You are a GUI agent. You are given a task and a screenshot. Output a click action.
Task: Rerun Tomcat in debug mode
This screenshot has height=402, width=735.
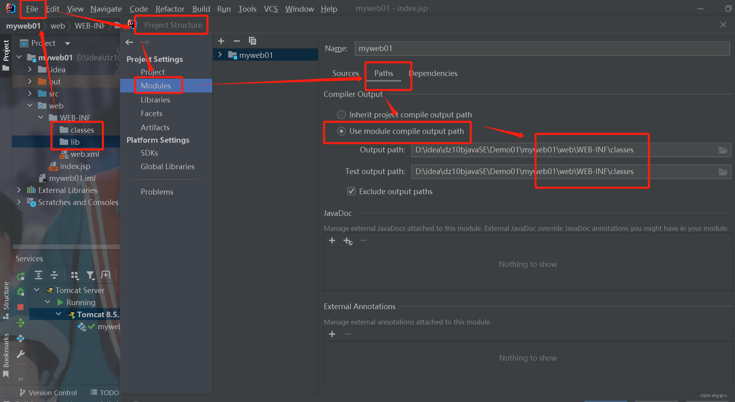[21, 291]
